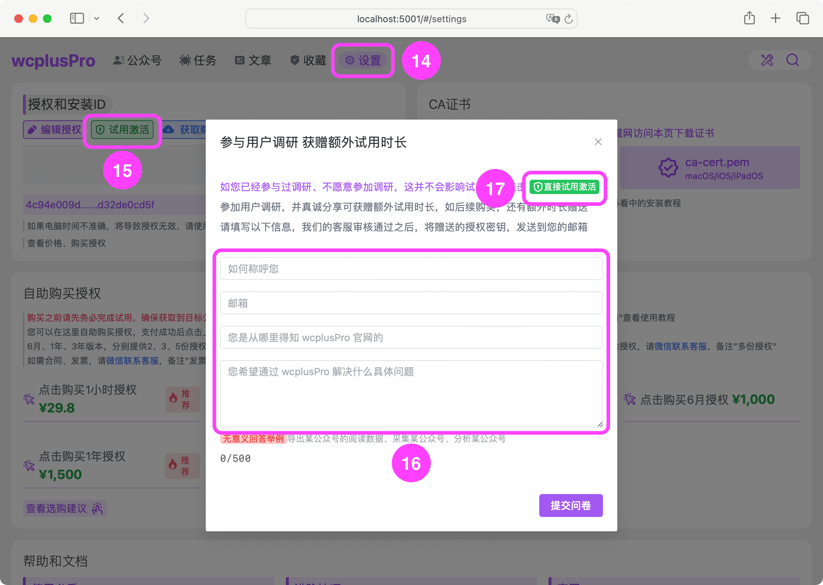Click the Safari sidebar toggle icon
823x585 pixels.
[77, 18]
